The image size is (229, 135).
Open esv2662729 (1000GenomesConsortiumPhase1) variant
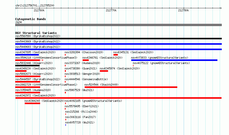click(46, 85)
